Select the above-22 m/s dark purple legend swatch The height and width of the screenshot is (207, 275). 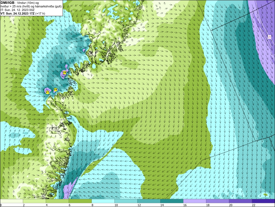click(x=263, y=201)
